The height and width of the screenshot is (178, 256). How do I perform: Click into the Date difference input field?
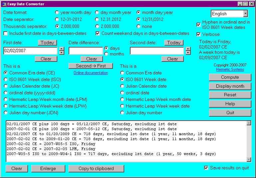86,51
